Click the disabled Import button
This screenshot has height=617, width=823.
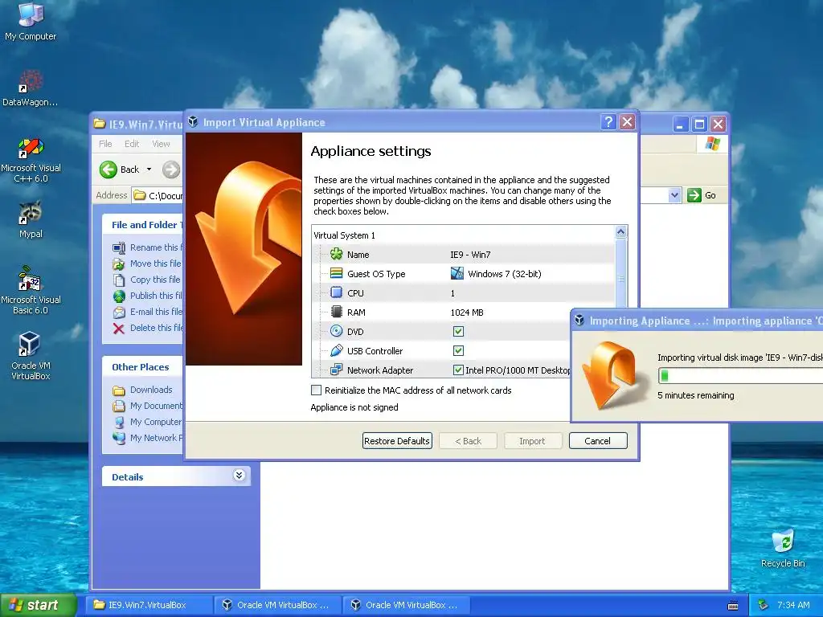532,441
